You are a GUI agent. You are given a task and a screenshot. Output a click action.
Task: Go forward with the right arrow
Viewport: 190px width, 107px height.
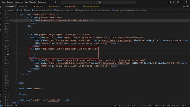[59, 2]
